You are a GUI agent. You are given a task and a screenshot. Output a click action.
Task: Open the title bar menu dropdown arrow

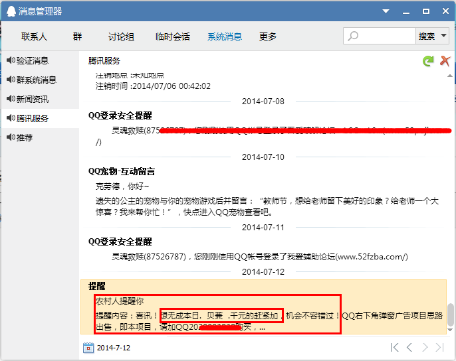pos(384,11)
